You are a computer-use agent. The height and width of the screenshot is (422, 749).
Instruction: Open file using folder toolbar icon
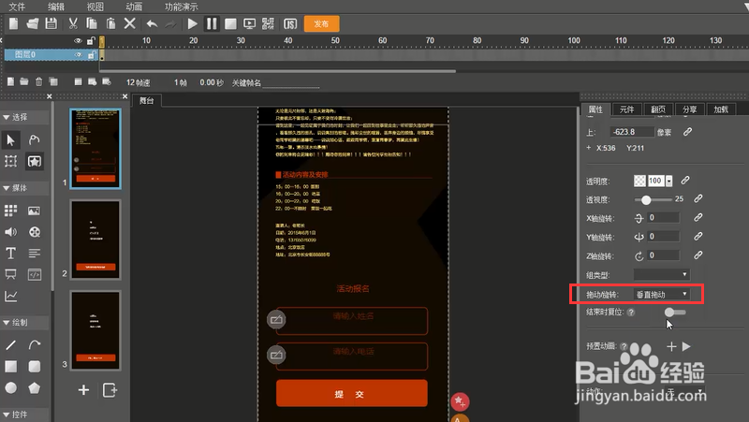(x=32, y=23)
